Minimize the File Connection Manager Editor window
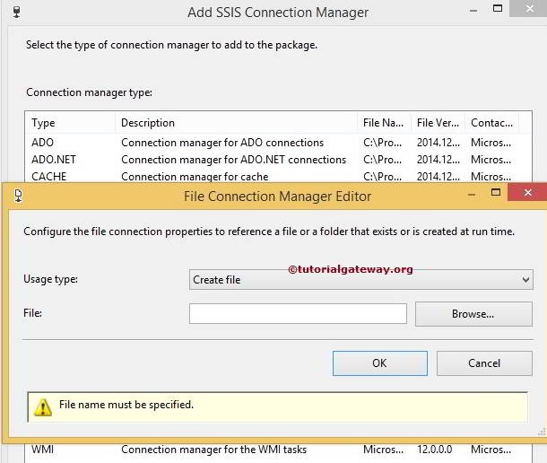 (472, 195)
